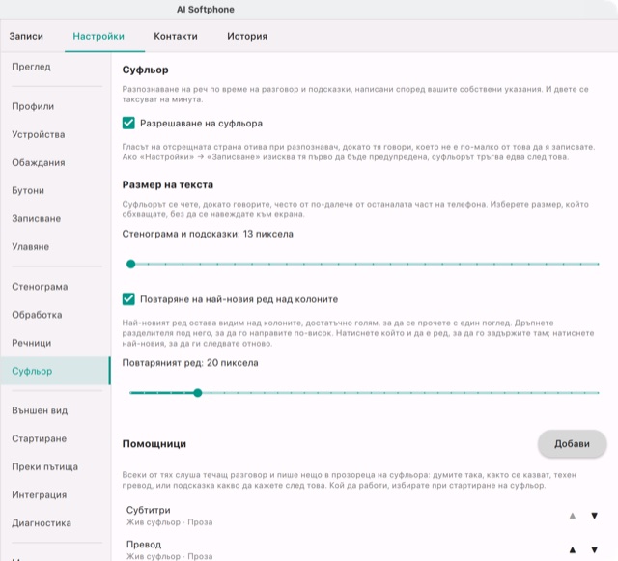This screenshot has width=618, height=561.
Task: Select the Субтитри assistant row
Action: pos(365,516)
